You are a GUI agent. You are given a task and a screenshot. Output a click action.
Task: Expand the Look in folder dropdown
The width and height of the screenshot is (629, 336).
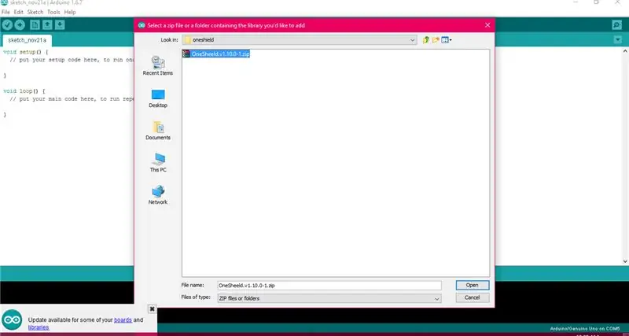coord(412,40)
